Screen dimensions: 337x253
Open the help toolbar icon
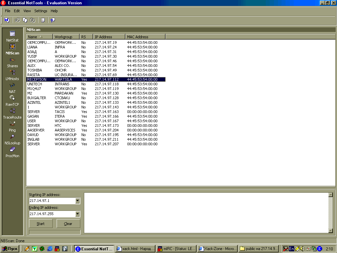(x=53, y=20)
